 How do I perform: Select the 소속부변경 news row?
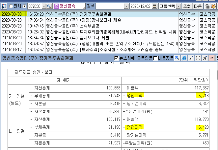108,26
